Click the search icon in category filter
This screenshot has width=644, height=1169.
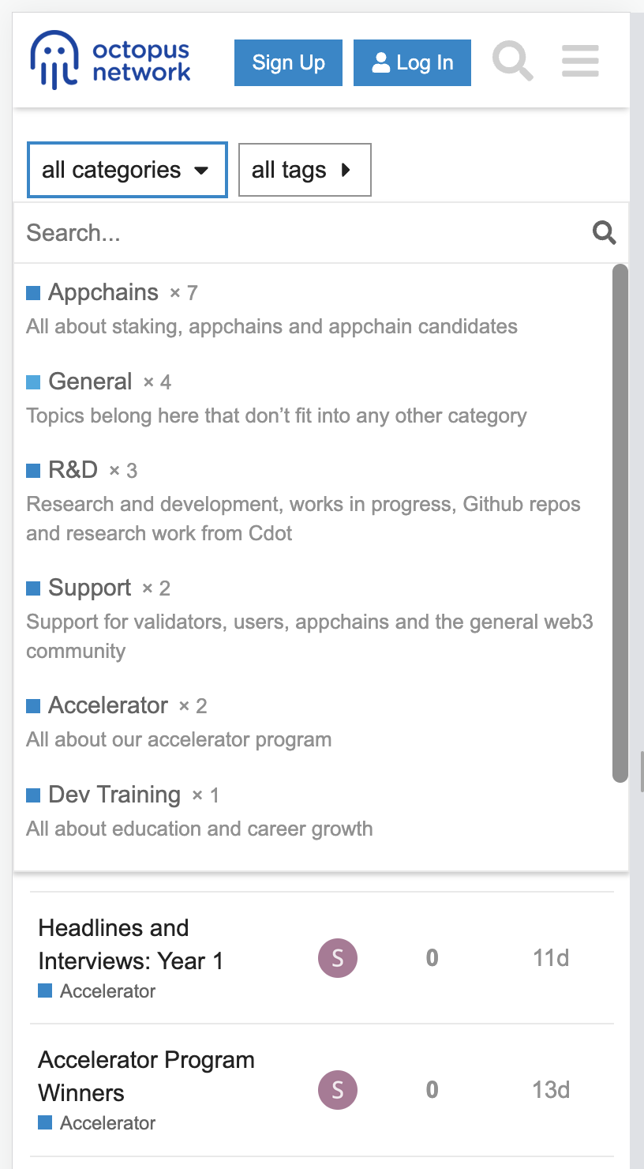pyautogui.click(x=605, y=233)
